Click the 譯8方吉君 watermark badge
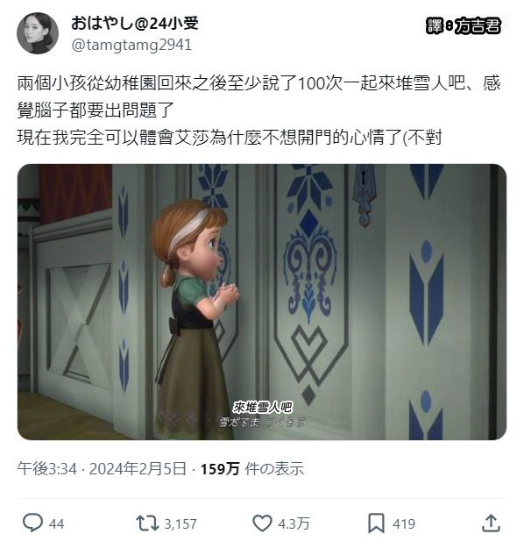This screenshot has width=524, height=548. coord(464,25)
